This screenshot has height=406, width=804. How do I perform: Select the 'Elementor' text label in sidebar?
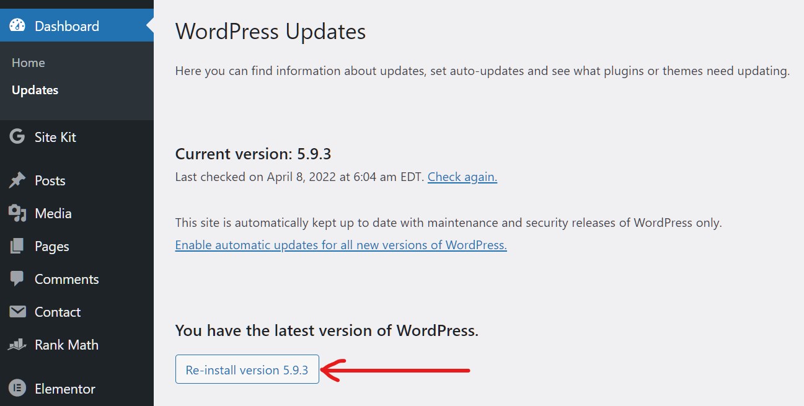click(64, 389)
